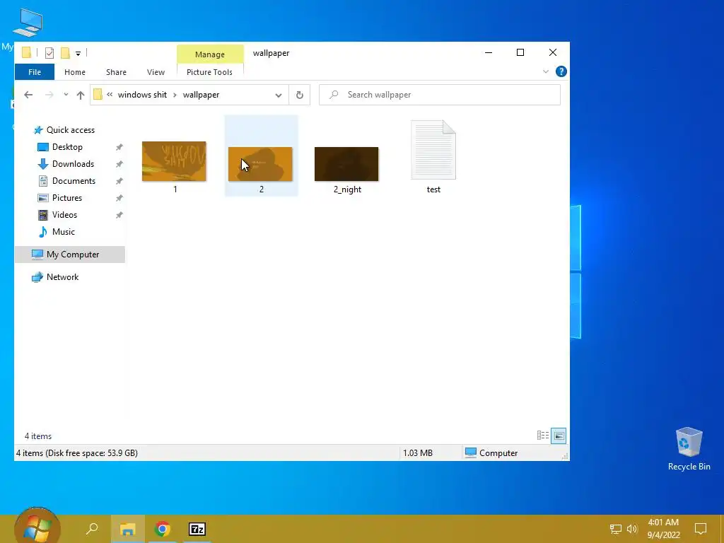Expand the ribbon with the chevron
Viewport: 724px width, 543px height.
click(x=545, y=71)
